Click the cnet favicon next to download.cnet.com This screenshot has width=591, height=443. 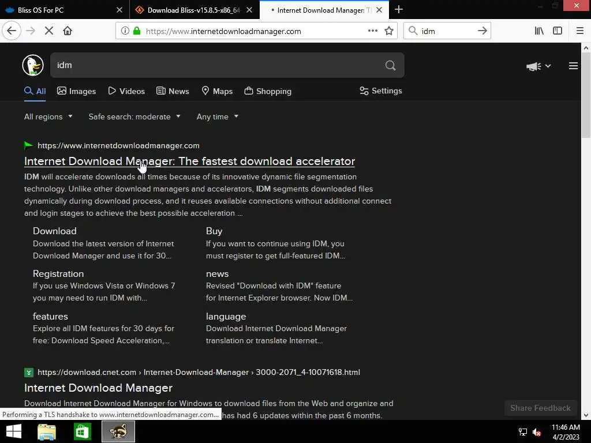tap(29, 373)
